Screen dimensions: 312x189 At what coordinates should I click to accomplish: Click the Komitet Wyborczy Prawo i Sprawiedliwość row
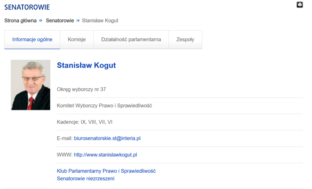104,106
